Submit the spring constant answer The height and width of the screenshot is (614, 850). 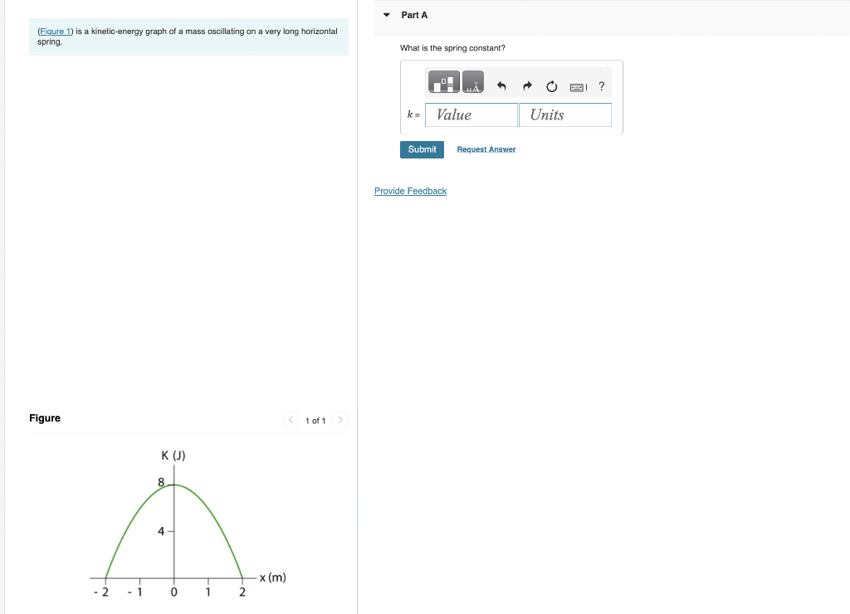pyautogui.click(x=422, y=149)
